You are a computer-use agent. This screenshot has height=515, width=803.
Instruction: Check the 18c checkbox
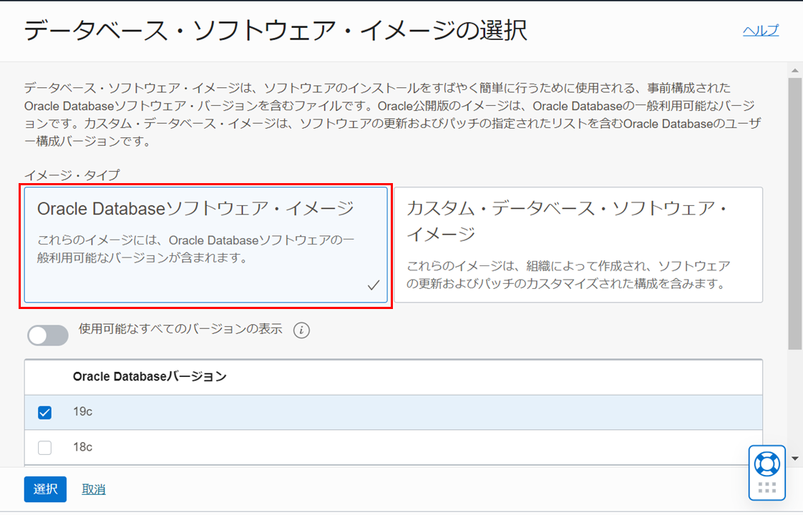point(44,448)
